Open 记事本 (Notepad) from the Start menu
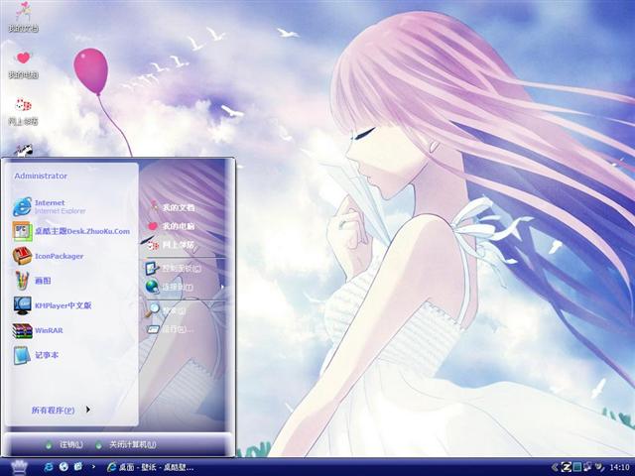 pyautogui.click(x=36, y=355)
